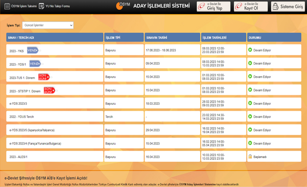307x187 pixels.
Task: Select the 2023 - ALES/1 row
Action: [x=154, y=157]
